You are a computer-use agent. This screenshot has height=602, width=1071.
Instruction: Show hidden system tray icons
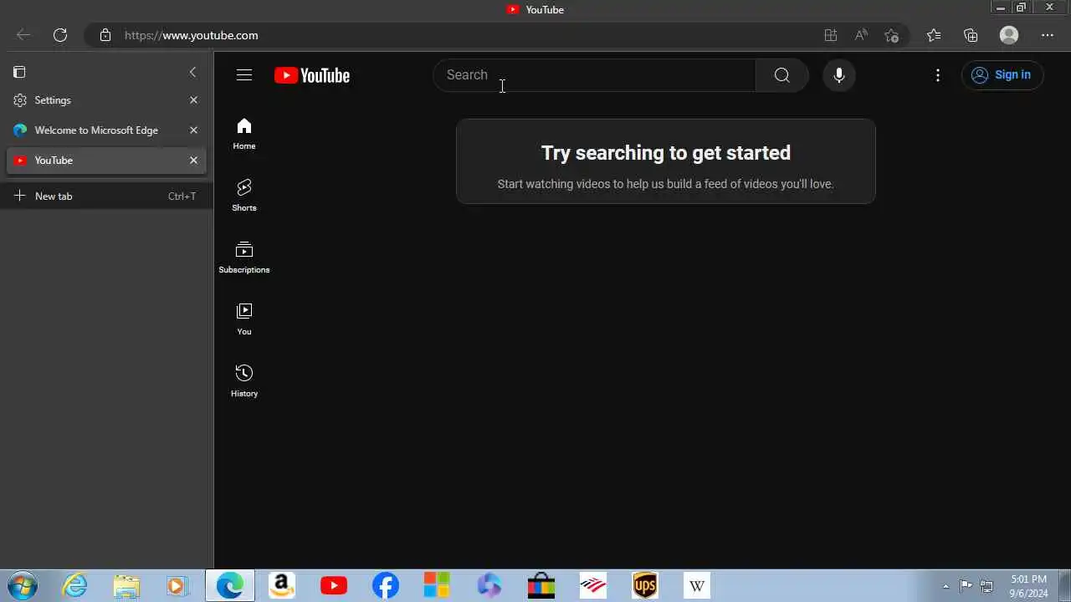[x=946, y=586]
